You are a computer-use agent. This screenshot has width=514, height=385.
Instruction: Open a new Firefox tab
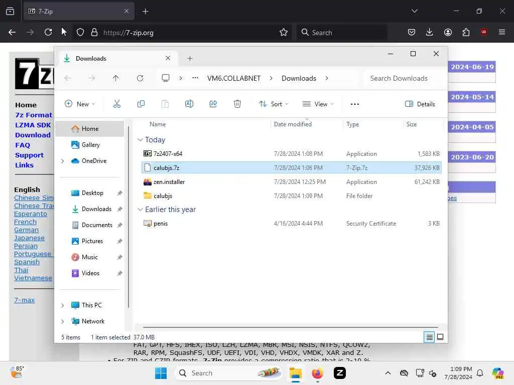coord(145,11)
